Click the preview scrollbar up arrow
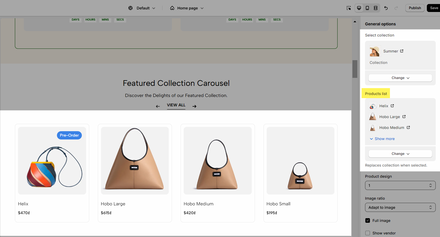Image resolution: width=440 pixels, height=237 pixels. point(355,22)
